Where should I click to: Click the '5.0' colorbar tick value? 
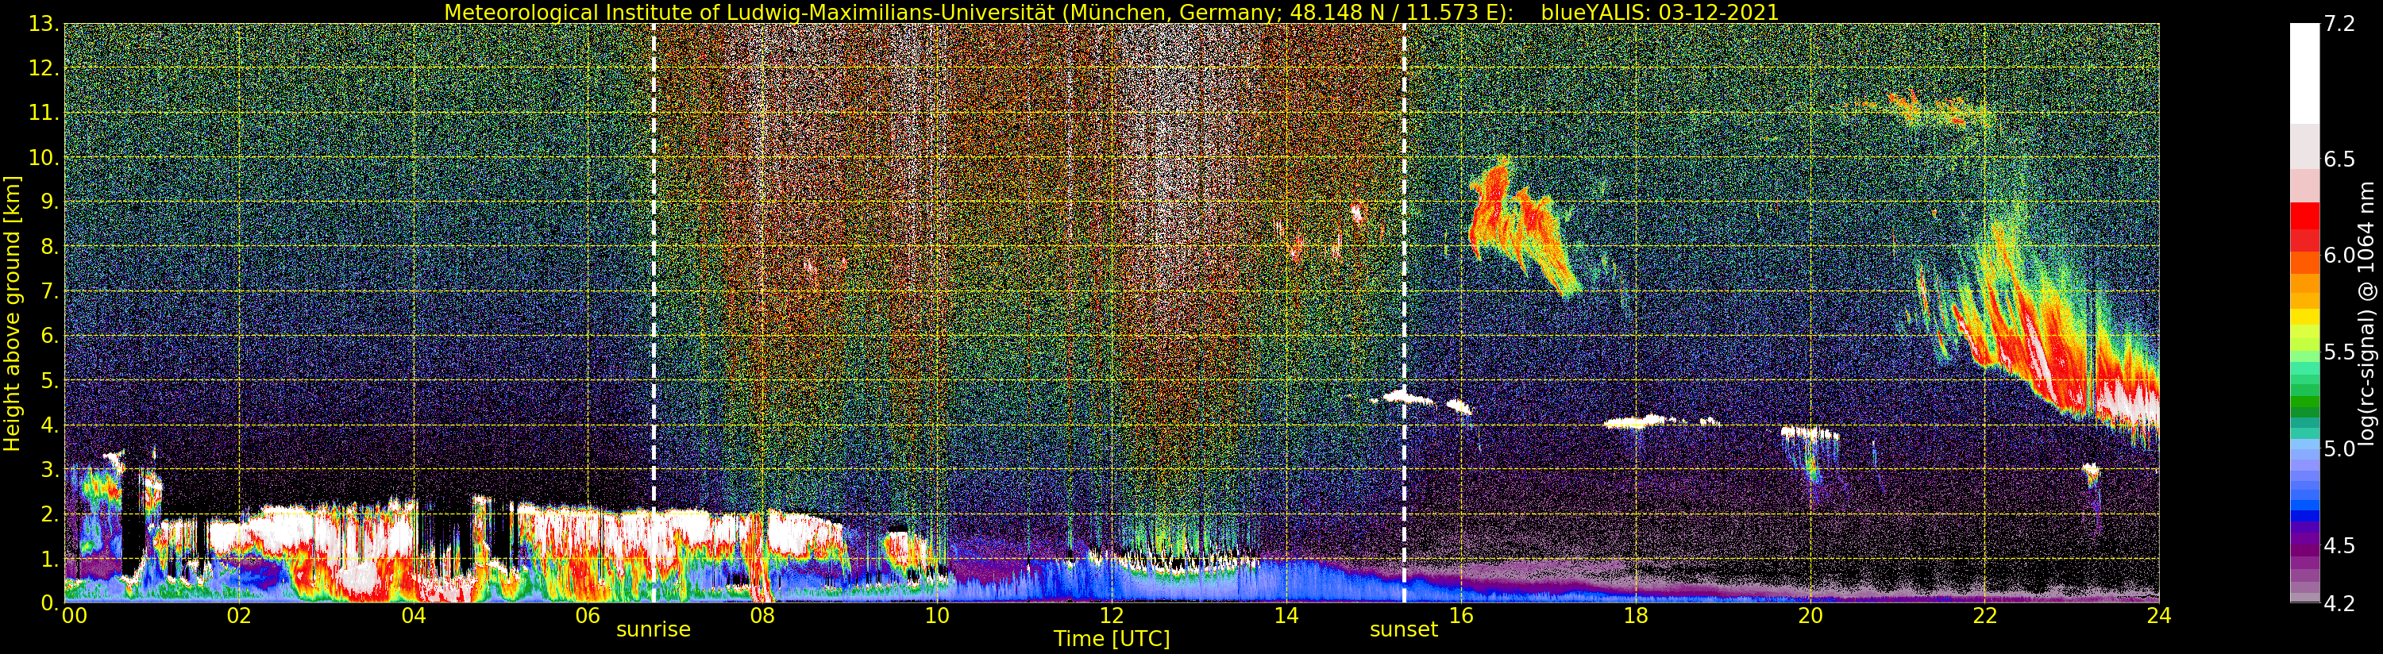point(2339,448)
